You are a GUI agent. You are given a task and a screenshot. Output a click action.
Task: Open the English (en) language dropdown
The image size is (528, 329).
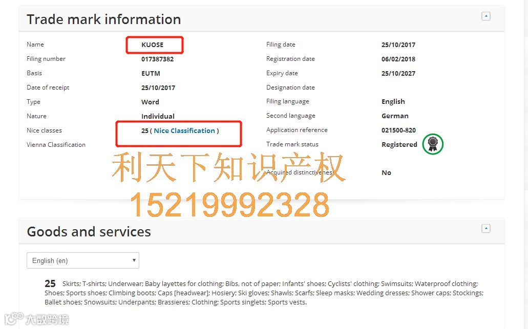click(x=83, y=260)
